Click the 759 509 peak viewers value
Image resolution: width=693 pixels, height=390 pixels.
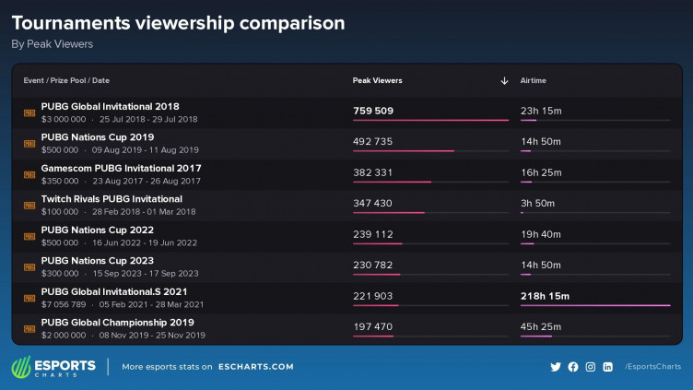pos(373,111)
